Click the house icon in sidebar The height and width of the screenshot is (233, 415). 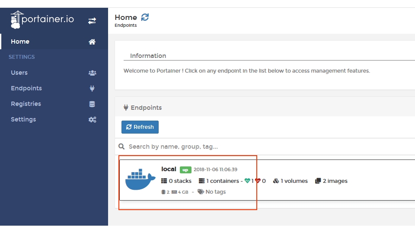tap(92, 42)
